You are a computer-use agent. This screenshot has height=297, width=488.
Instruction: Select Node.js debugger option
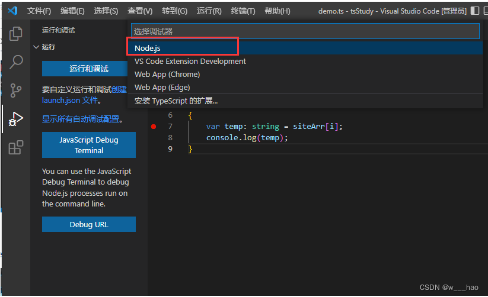(x=305, y=48)
